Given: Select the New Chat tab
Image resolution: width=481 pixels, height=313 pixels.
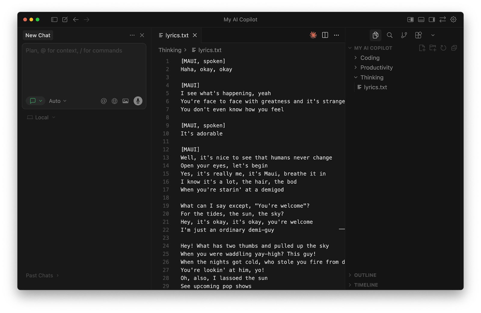Looking at the screenshot, I should pyautogui.click(x=38, y=35).
